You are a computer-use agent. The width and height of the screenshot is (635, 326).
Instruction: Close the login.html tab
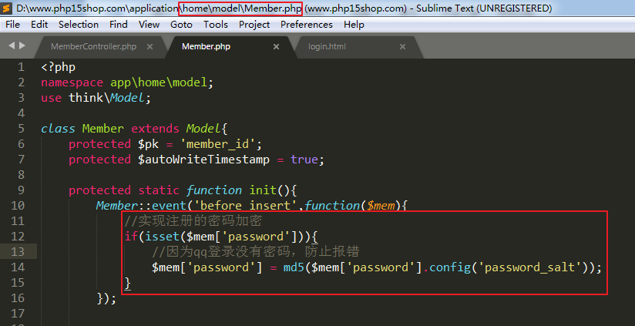point(402,47)
